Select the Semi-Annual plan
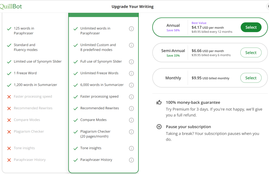The width and height of the screenshot is (269, 174). (251, 52)
